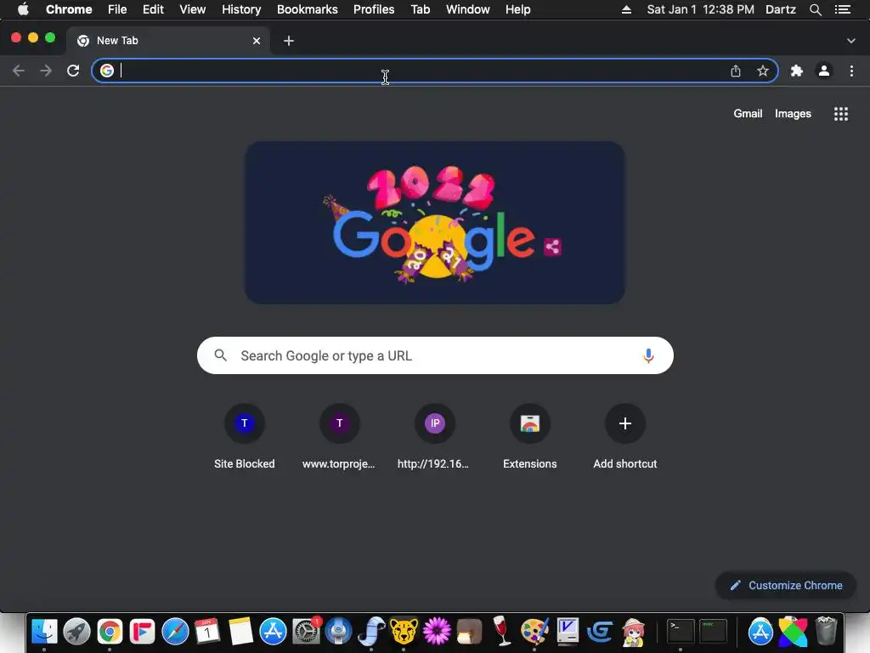
Task: Reload the current page
Action: [x=73, y=71]
